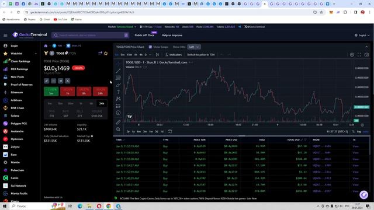Open New Pools in sidebar

17,77
